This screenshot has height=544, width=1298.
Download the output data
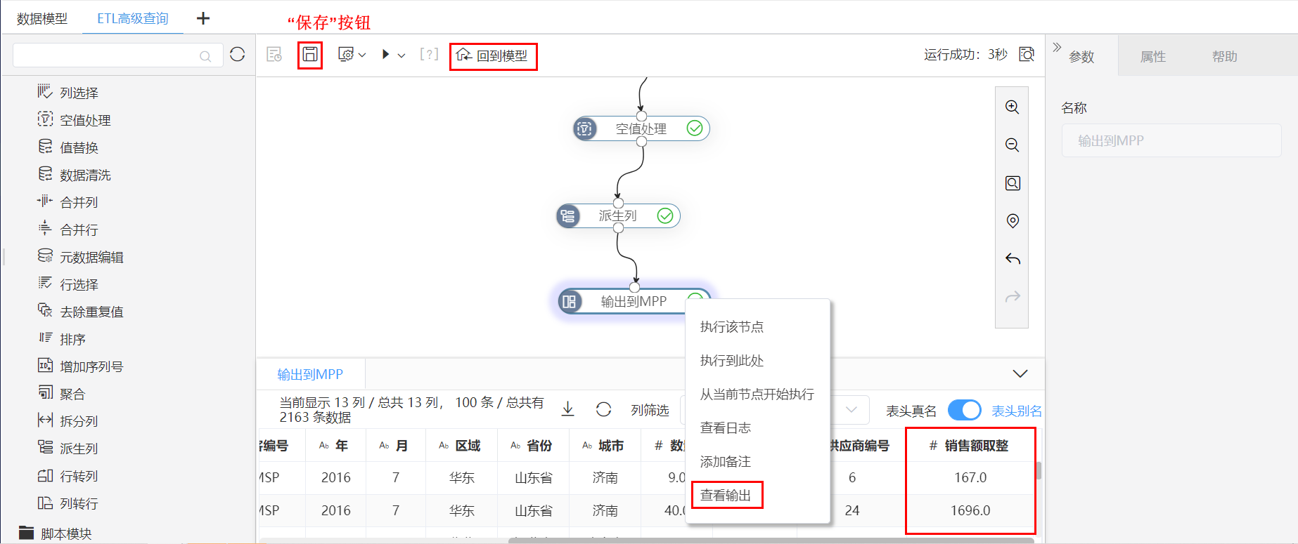coord(567,409)
